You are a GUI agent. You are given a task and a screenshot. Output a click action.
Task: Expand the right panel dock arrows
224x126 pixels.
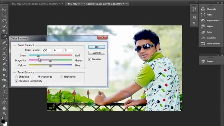(x=218, y=3)
